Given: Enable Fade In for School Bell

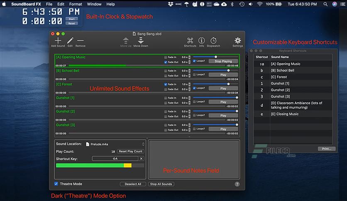Looking at the screenshot, I should (x=166, y=71).
